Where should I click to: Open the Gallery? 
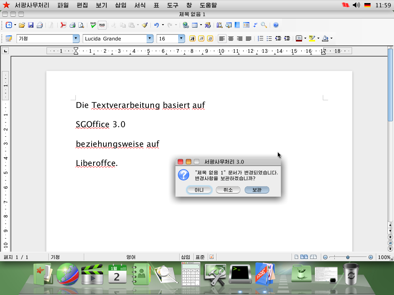pyautogui.click(x=237, y=25)
